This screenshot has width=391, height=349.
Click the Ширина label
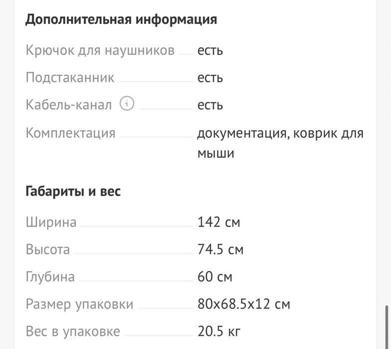51,222
